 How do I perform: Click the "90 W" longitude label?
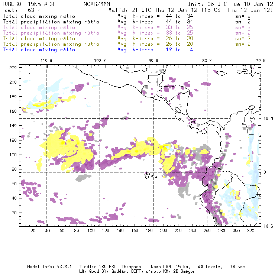pos(153,61)
